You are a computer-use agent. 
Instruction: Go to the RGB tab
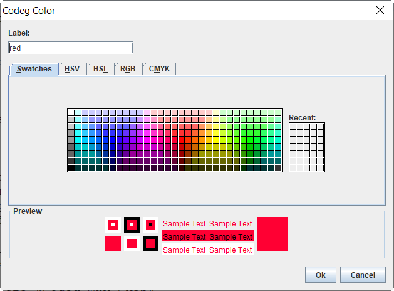[x=128, y=69]
